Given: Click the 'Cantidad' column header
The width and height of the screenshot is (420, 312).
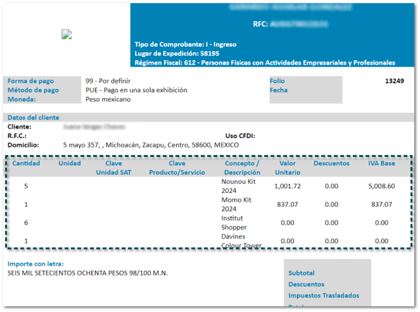Looking at the screenshot, I should [x=26, y=163].
